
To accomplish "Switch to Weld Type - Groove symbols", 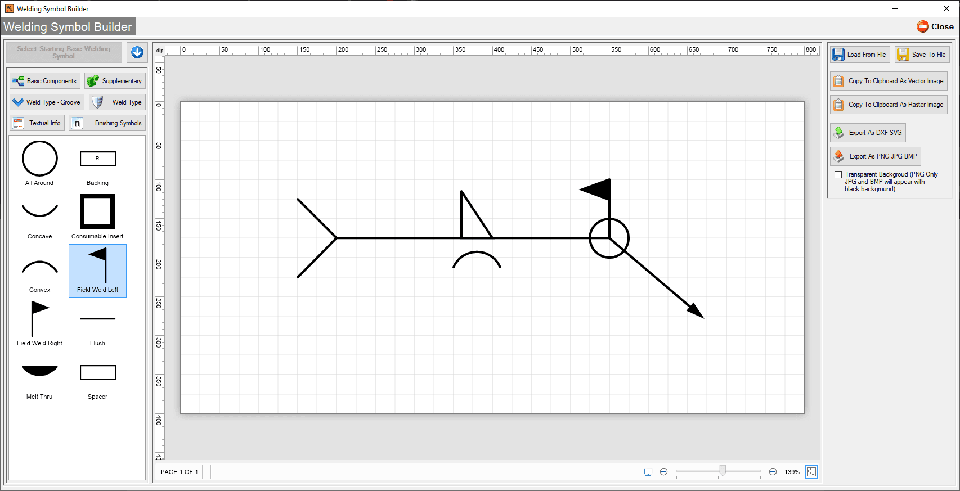I will coord(47,102).
